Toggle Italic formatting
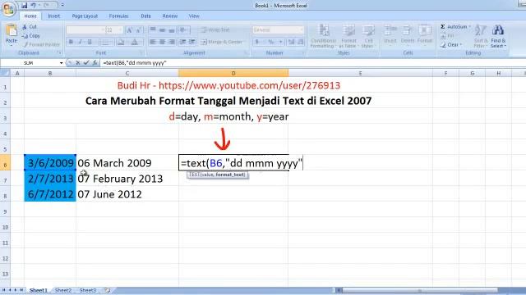The image size is (526, 295). (81, 42)
